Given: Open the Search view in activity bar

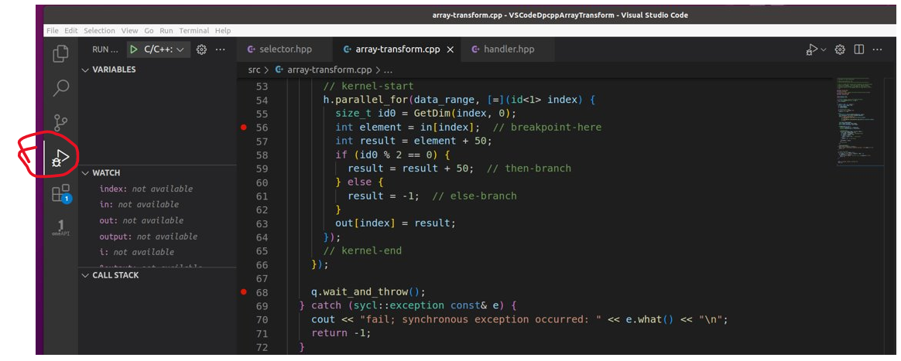Looking at the screenshot, I should click(x=60, y=88).
